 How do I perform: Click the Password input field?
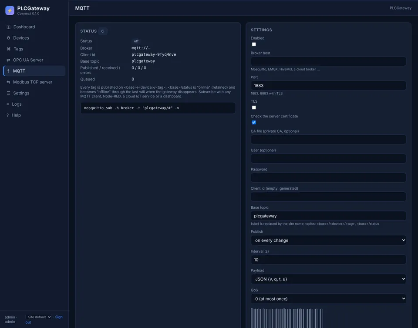pyautogui.click(x=328, y=177)
